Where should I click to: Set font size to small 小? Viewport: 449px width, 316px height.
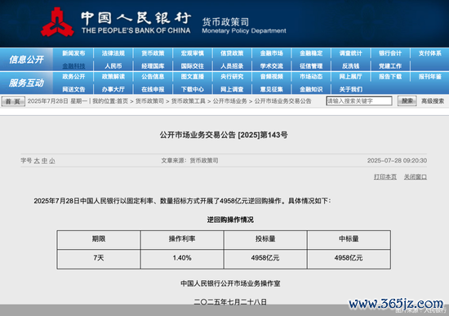click(51, 161)
